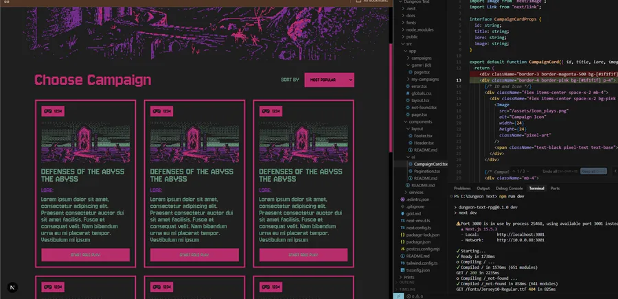
Task: Open package.json file
Action: point(418,242)
